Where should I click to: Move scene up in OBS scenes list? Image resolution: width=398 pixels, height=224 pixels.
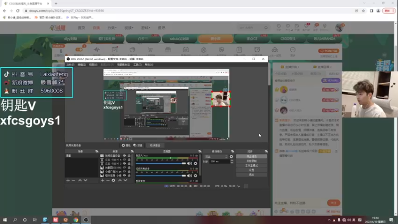coord(80,180)
